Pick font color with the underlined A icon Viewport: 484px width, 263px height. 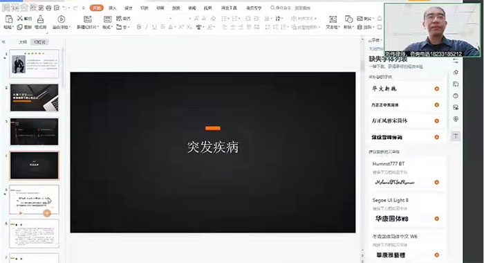click(171, 27)
